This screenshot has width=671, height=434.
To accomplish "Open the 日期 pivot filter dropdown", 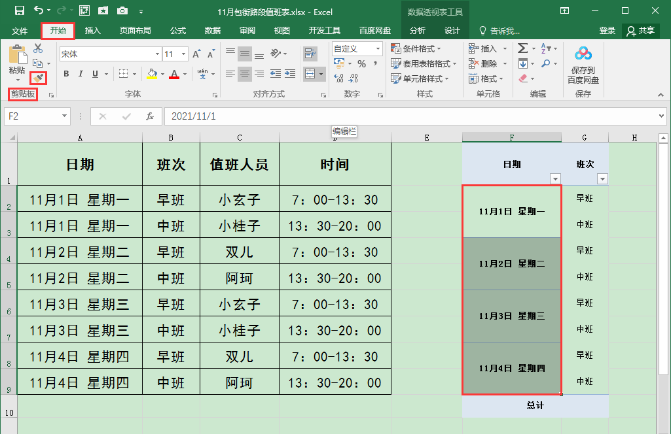I will pyautogui.click(x=555, y=179).
